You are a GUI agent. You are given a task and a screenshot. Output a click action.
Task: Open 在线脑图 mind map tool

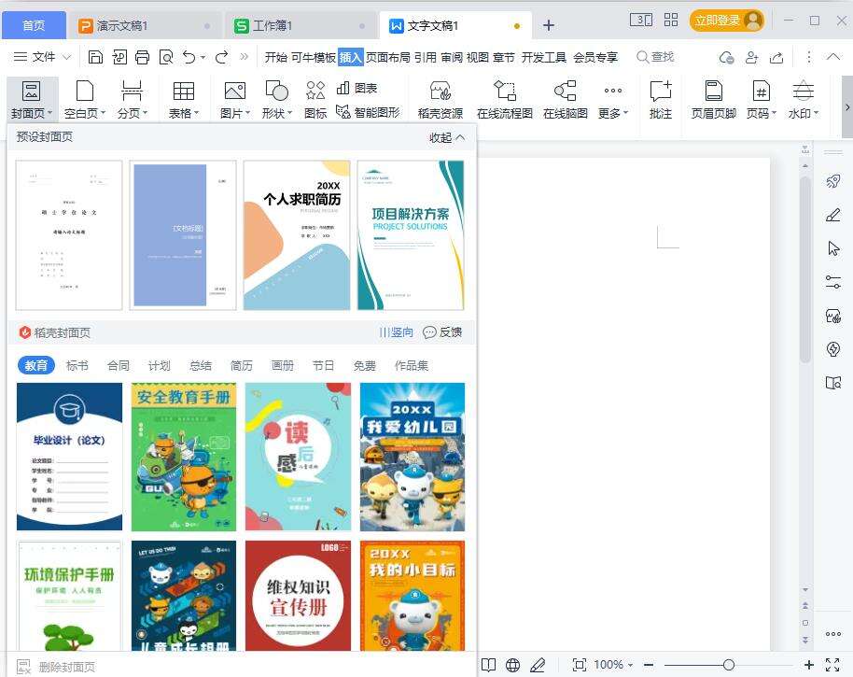(566, 100)
